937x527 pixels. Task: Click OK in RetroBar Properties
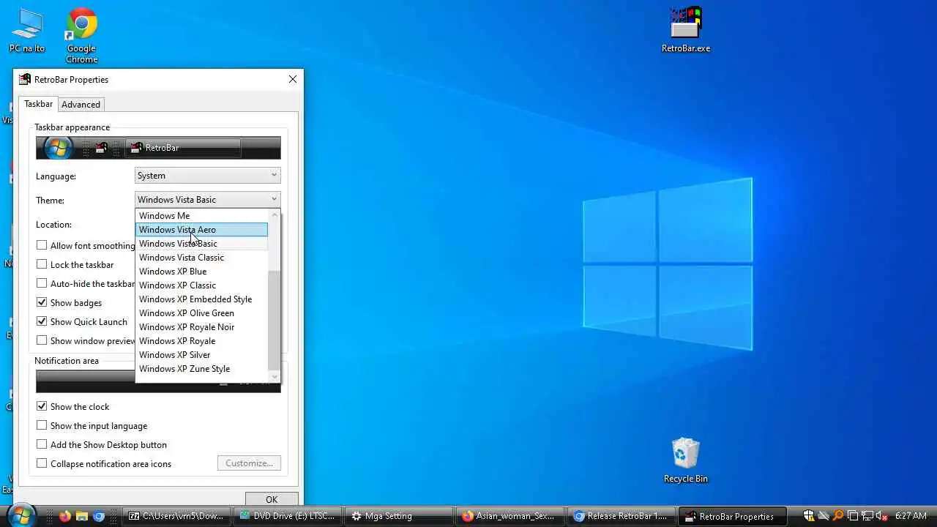click(272, 499)
